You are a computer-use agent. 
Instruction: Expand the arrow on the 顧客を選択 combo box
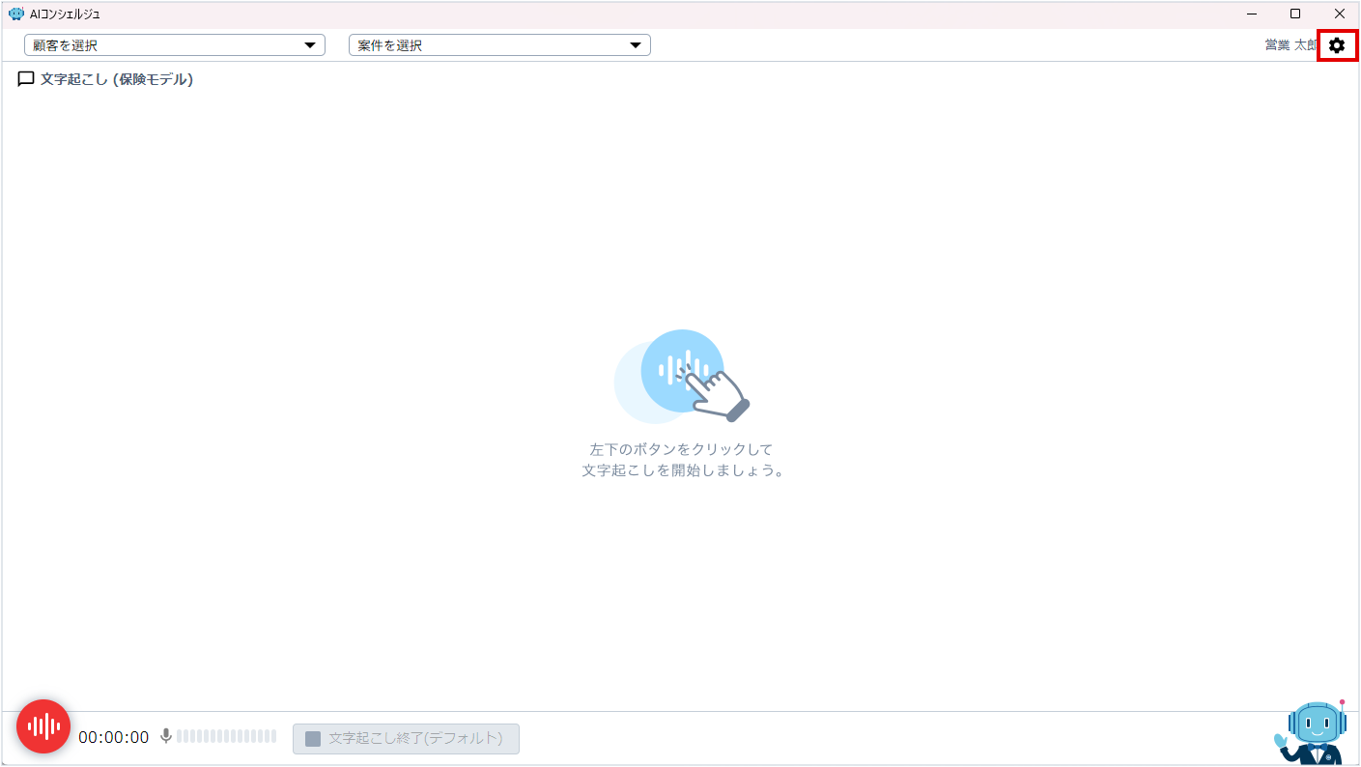pyautogui.click(x=310, y=45)
